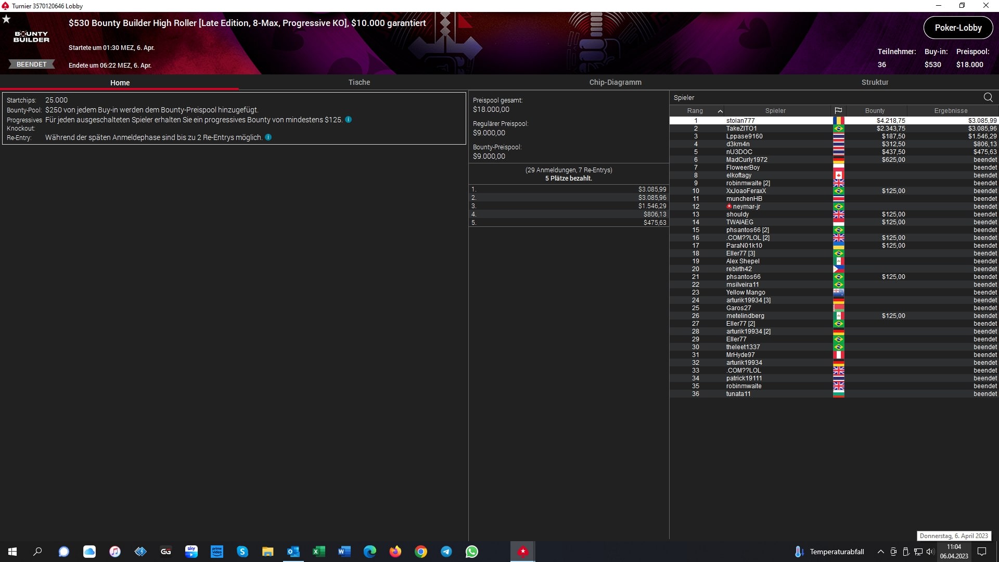
Task: Switch to the Tische tab
Action: click(x=359, y=82)
